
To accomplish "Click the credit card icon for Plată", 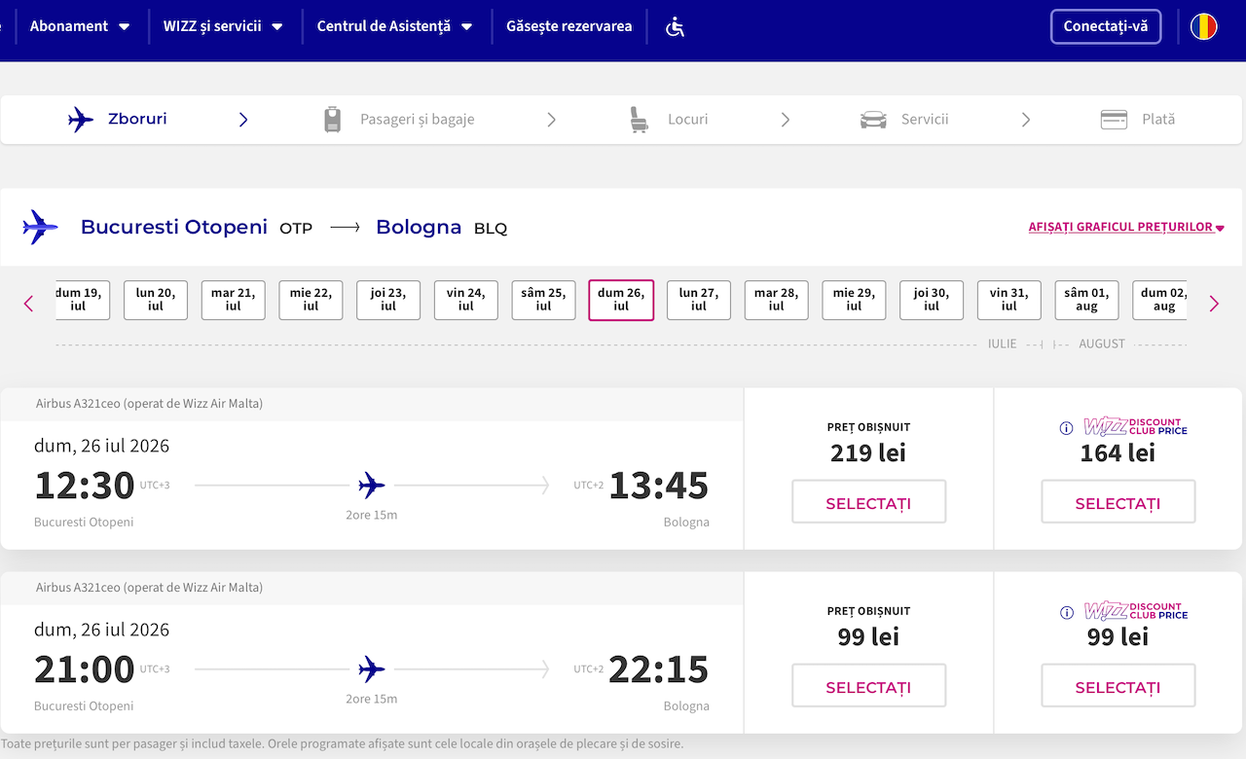I will point(1114,120).
